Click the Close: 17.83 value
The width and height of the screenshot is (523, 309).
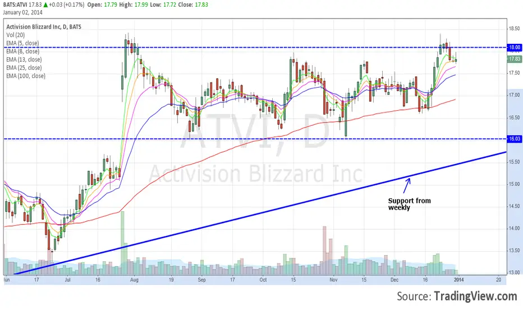click(x=193, y=4)
